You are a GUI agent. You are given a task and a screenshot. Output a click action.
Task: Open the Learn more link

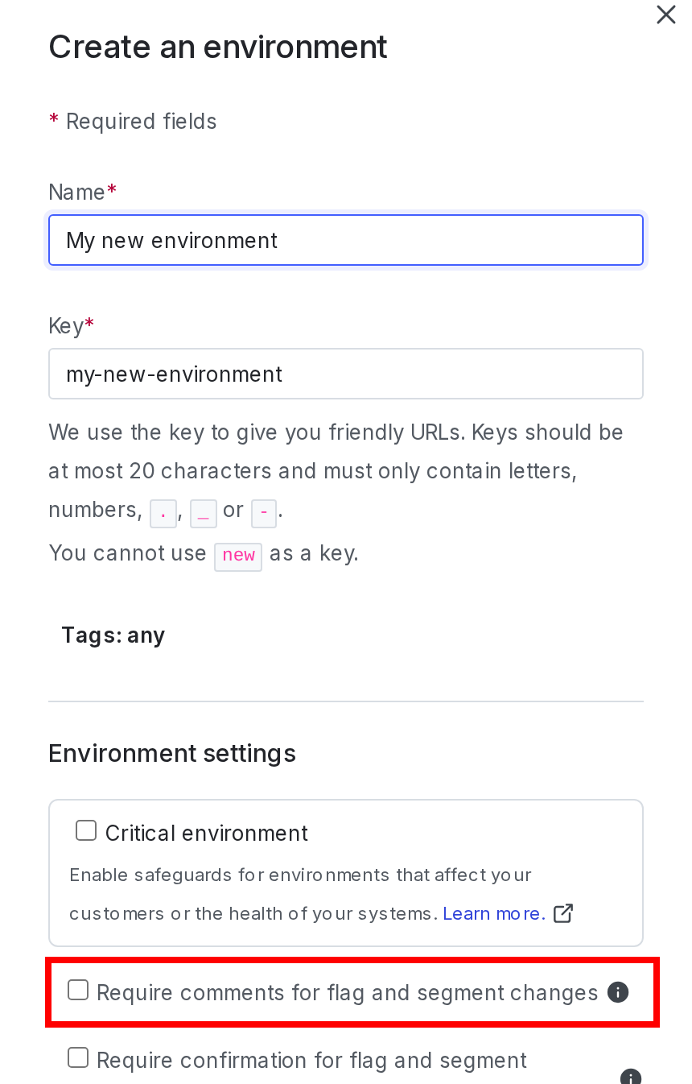[x=492, y=913]
